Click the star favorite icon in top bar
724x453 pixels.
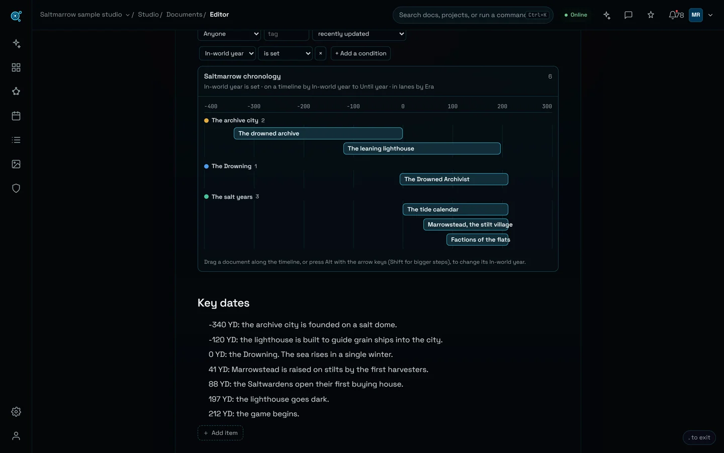(651, 15)
